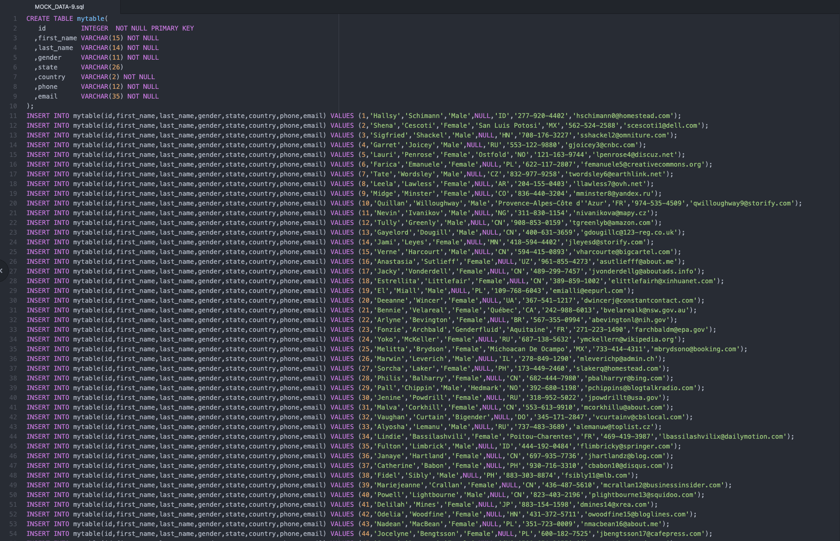The image size is (840, 541).
Task: Click the table name 'mytable' after CREATE TABLE
Action: tap(91, 19)
